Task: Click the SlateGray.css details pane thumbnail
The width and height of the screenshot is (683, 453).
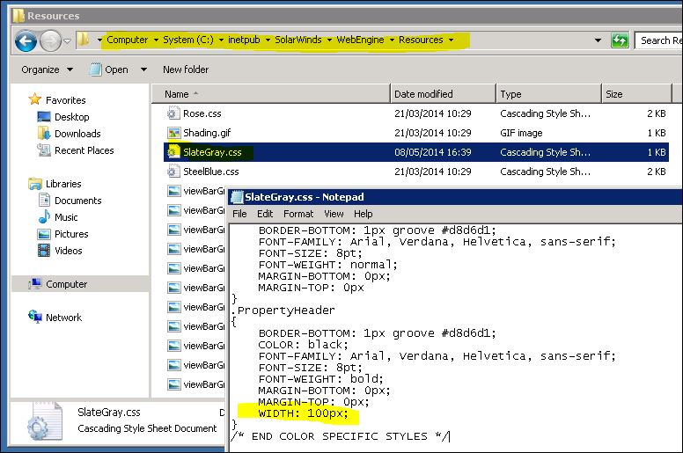Action: [x=45, y=422]
